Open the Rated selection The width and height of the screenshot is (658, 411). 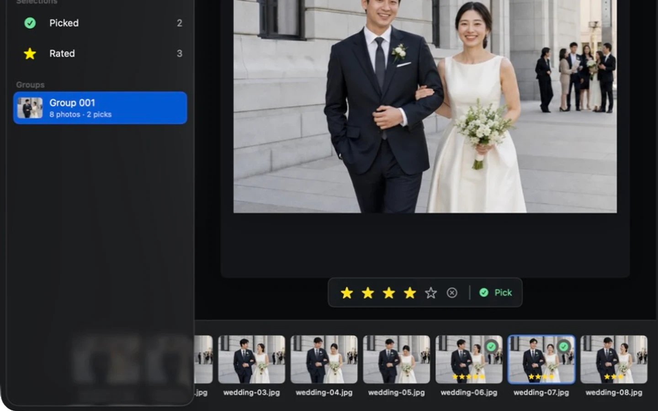coord(100,53)
